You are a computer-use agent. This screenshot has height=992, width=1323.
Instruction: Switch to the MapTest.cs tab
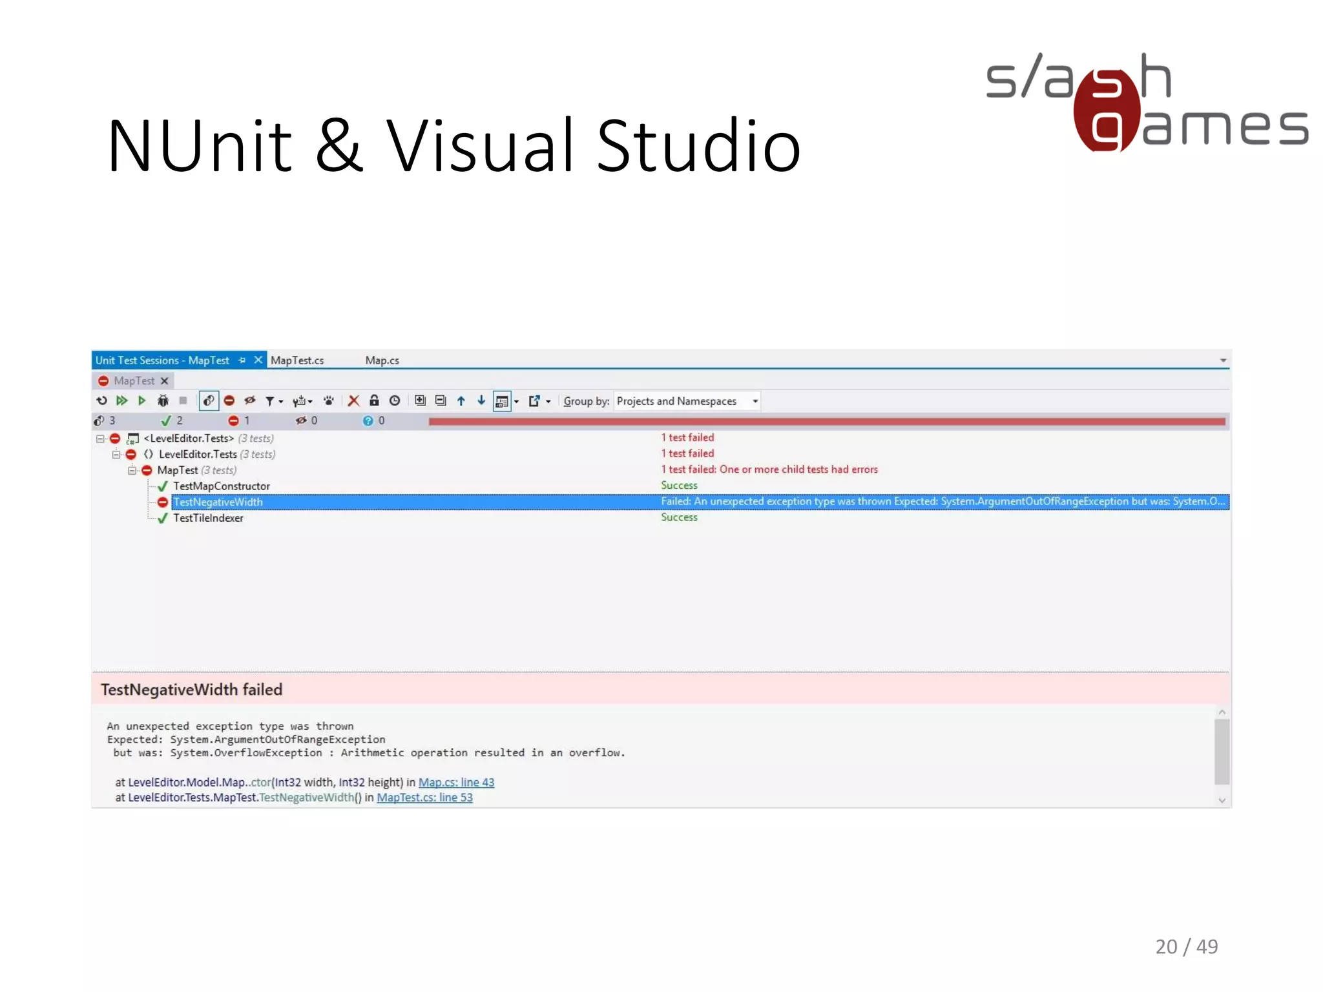click(297, 360)
